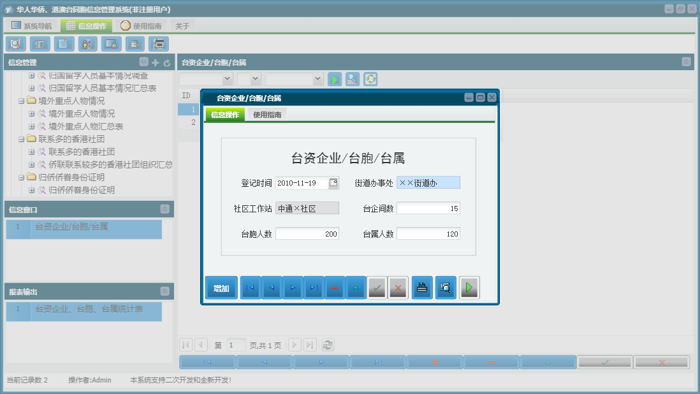This screenshot has width=700, height=394.
Task: Click the green refresh icon in filter bar
Action: [370, 80]
